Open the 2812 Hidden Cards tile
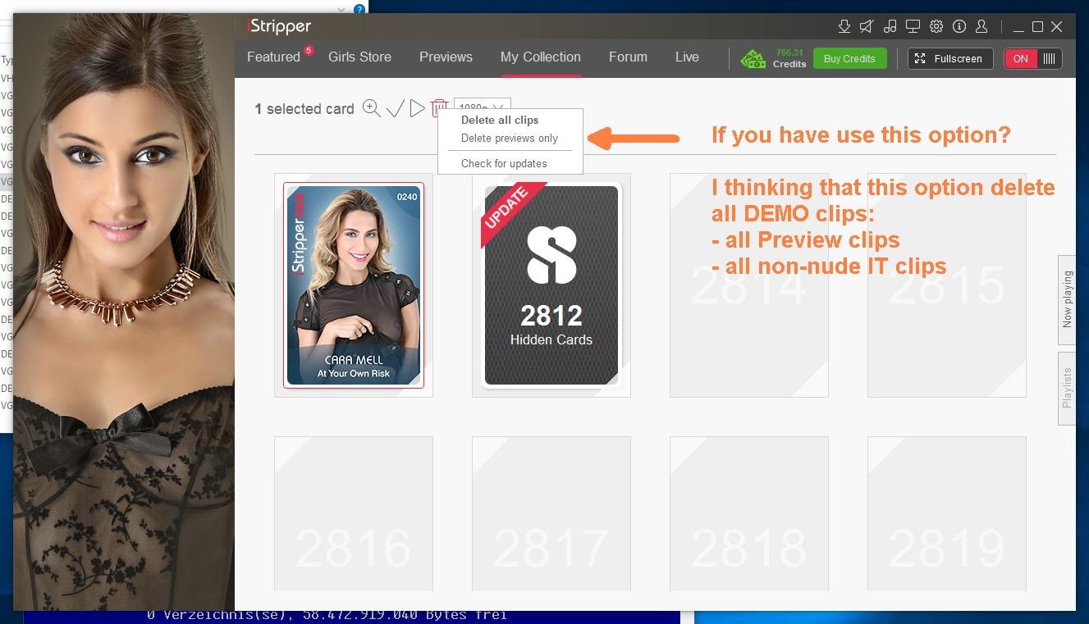Viewport: 1089px width, 624px height. click(551, 285)
